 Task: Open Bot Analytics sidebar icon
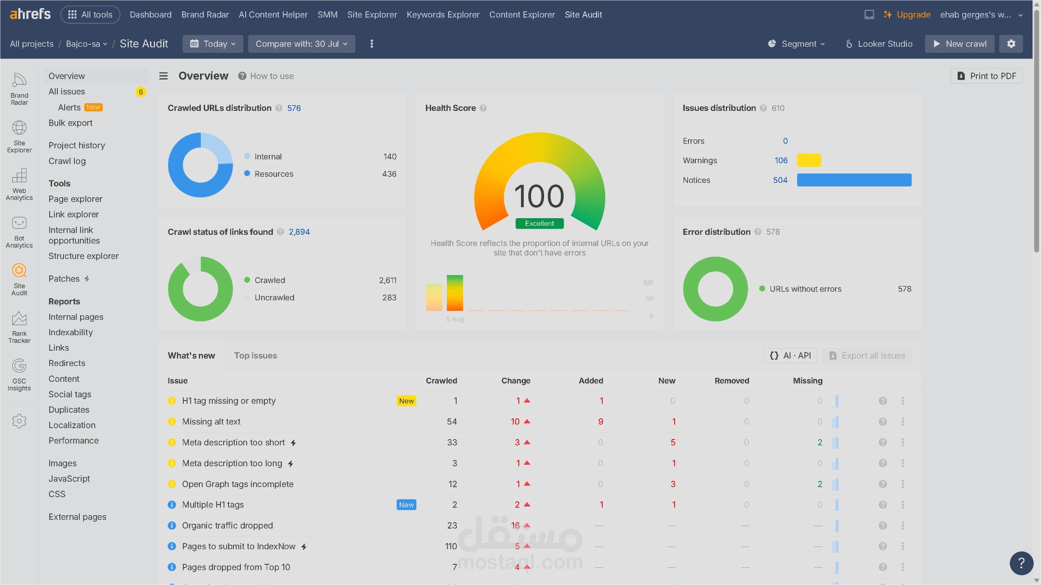19,232
